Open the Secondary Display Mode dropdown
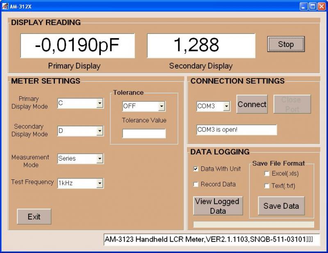328x253 pixels. [80, 131]
